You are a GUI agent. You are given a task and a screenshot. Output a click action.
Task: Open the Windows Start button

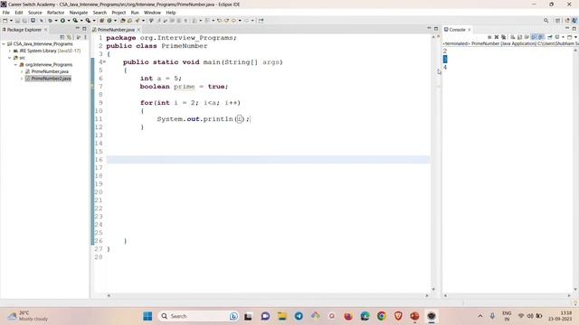coord(147,316)
